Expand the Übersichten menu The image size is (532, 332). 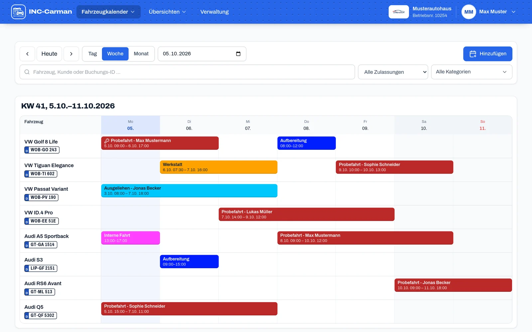167,12
